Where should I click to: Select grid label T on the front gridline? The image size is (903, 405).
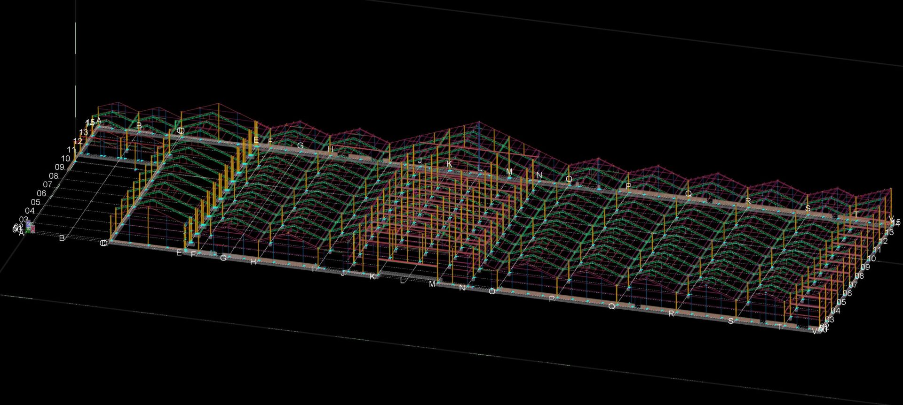779,327
